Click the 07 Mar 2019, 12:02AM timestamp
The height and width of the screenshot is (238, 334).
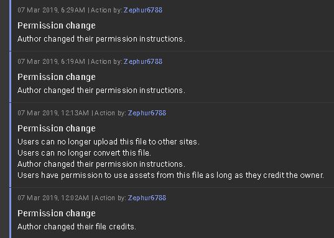point(53,198)
